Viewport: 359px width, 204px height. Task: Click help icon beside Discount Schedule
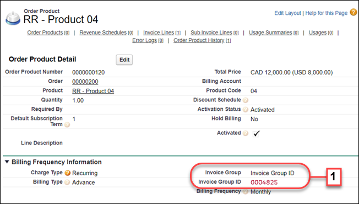(246, 100)
